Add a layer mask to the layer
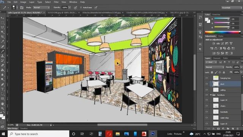 click(x=219, y=129)
